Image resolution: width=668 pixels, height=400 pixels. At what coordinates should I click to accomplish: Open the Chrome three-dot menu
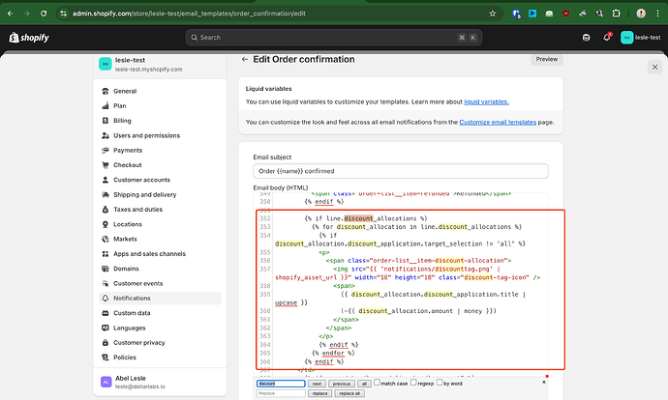[x=656, y=13]
